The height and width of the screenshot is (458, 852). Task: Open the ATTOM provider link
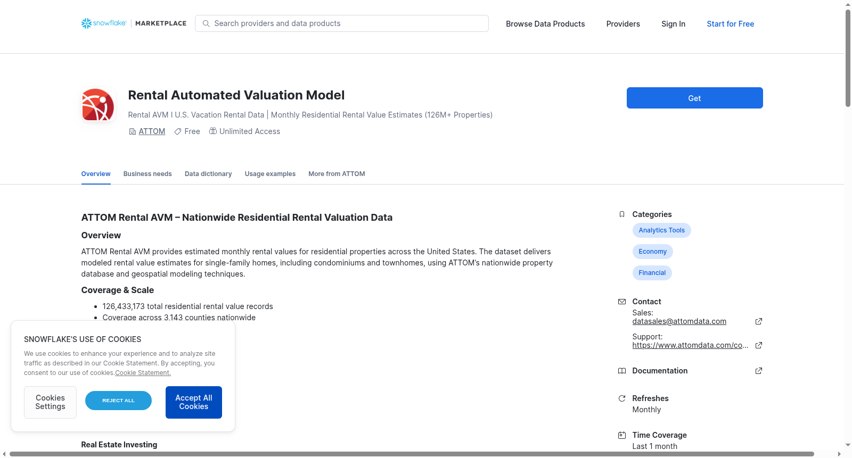point(152,131)
